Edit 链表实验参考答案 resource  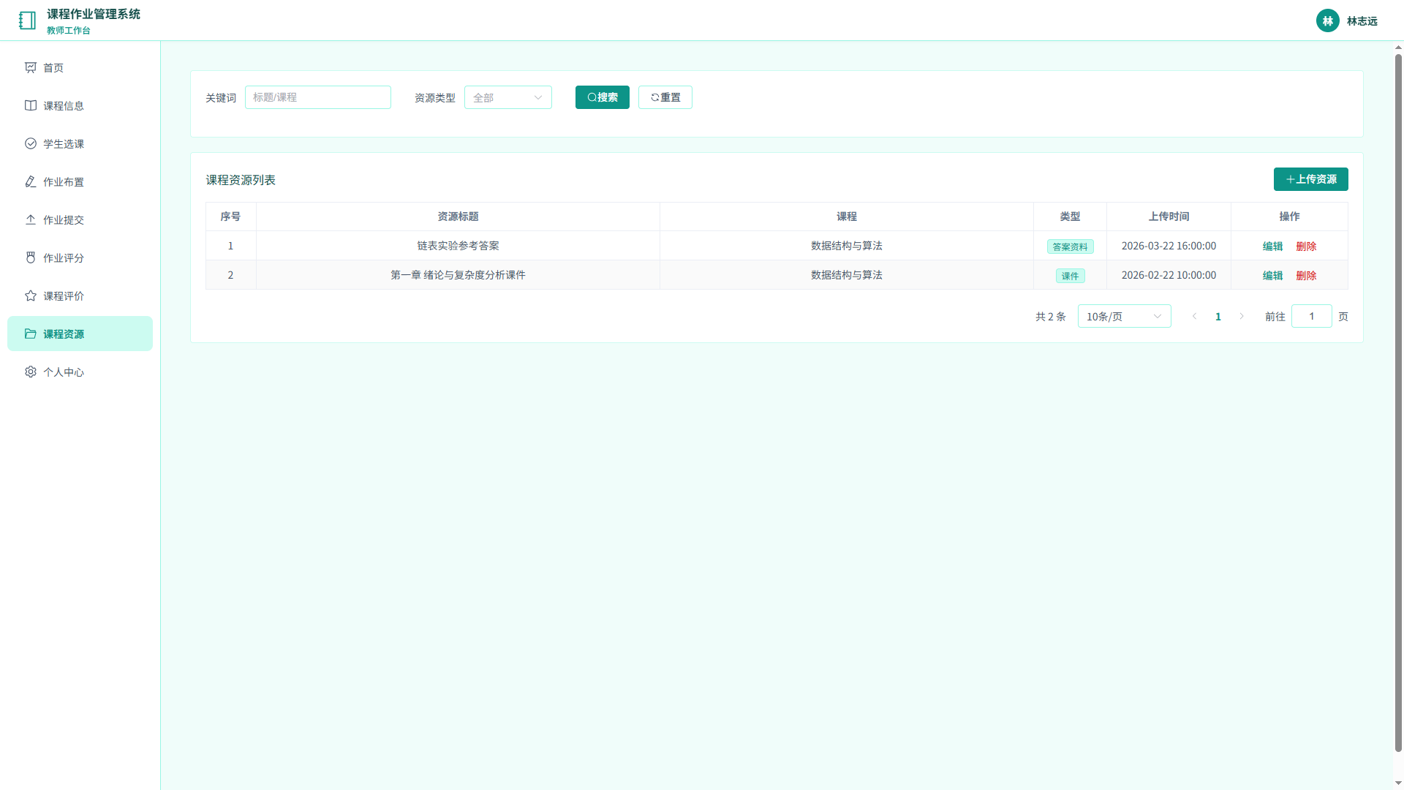[1272, 247]
